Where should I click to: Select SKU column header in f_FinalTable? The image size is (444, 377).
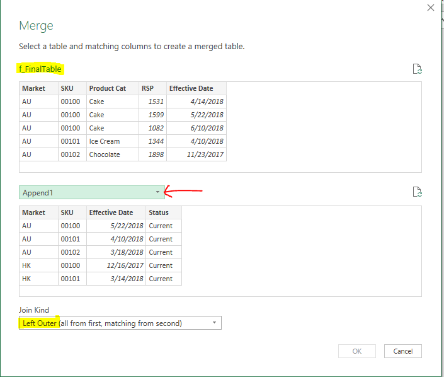click(72, 88)
